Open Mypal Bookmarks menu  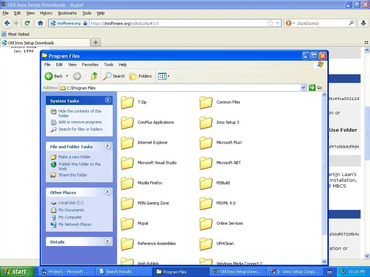68,13
